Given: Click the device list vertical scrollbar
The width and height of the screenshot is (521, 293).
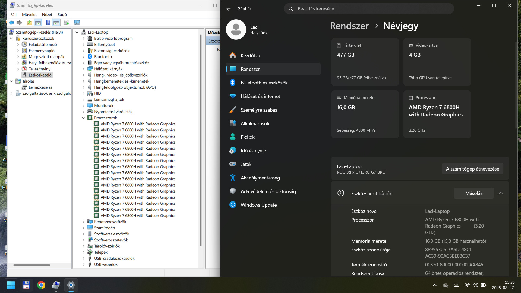Looking at the screenshot, I should pyautogui.click(x=201, y=140).
